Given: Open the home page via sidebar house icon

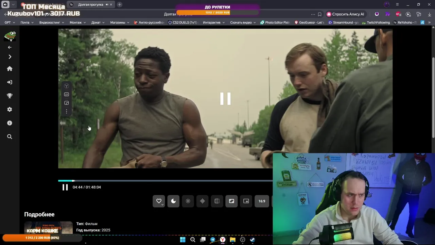Looking at the screenshot, I should (10, 69).
